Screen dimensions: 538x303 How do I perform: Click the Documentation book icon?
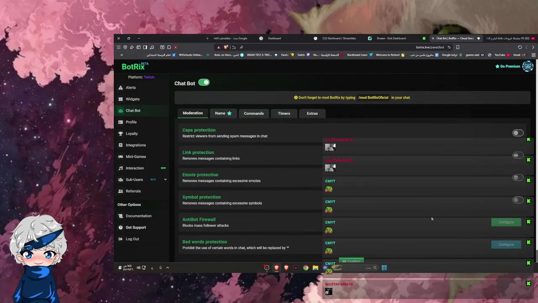point(121,216)
